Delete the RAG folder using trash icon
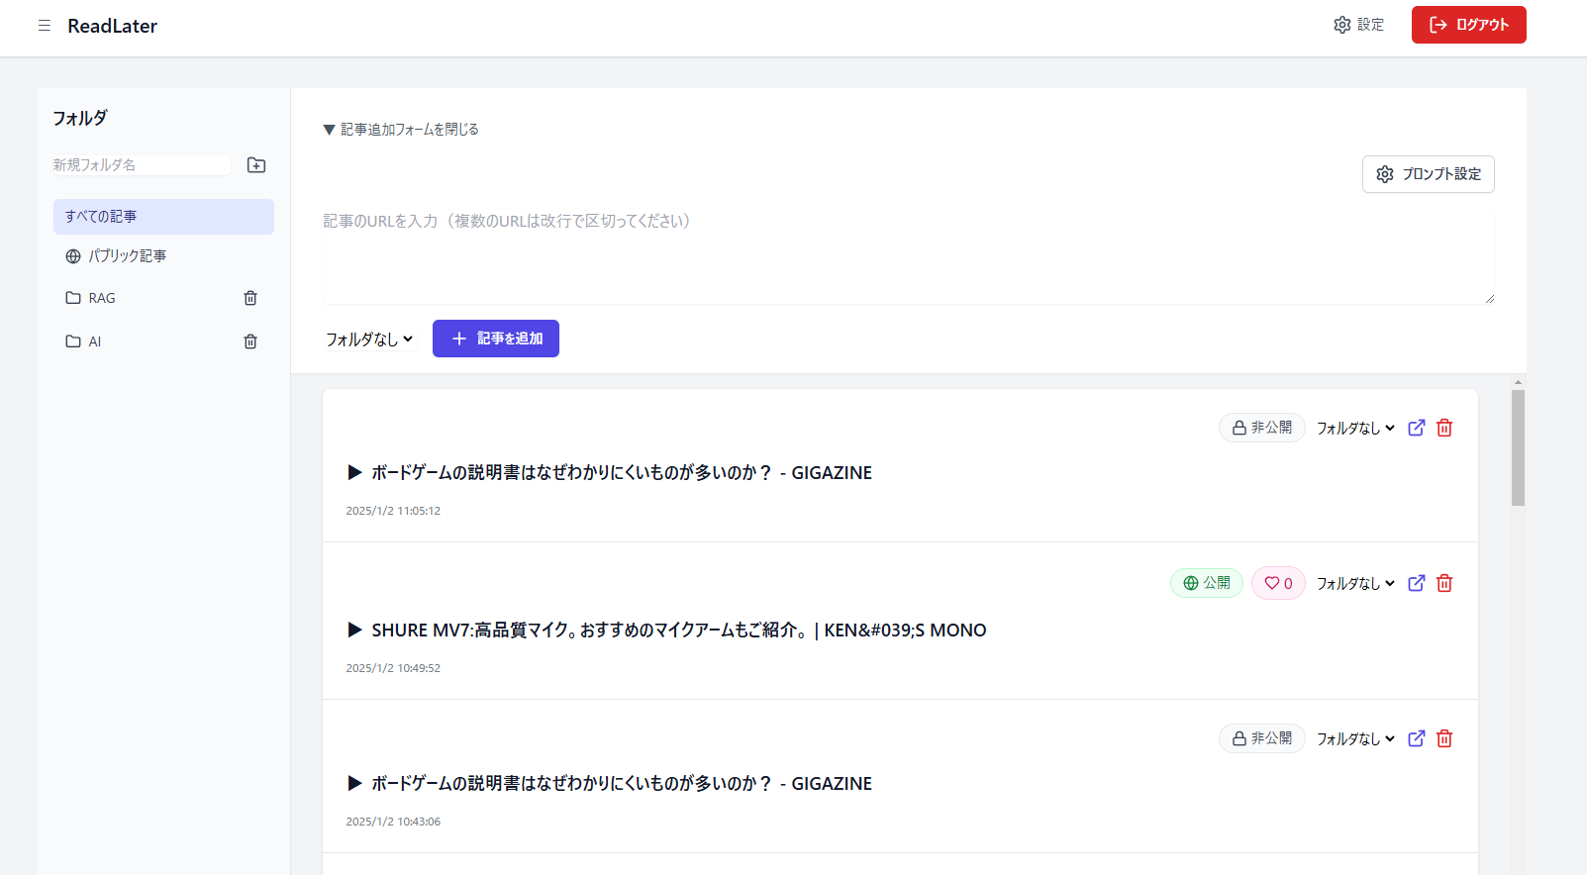The image size is (1587, 875). tap(250, 298)
